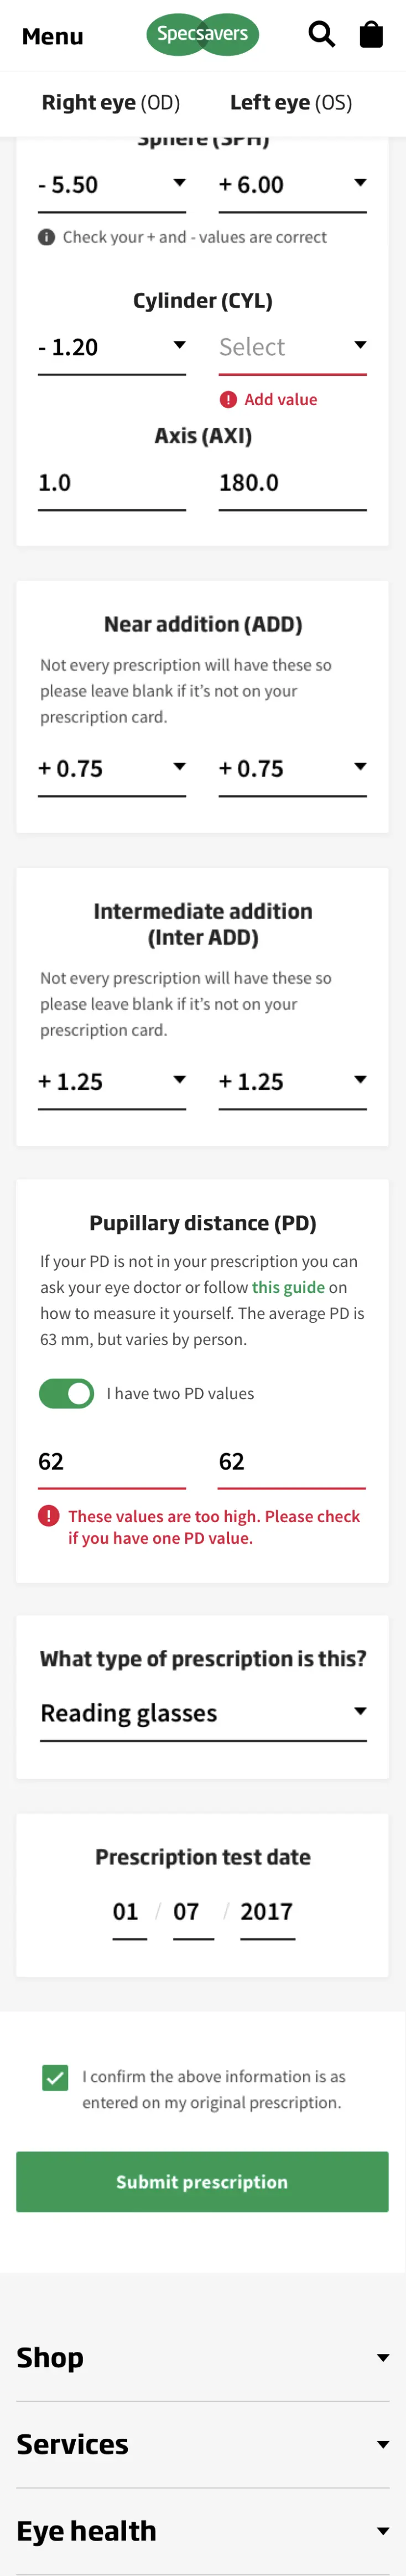Screen dimensions: 406x2576
Task: Open the right eye Sphere -5.50 dropdown
Action: (x=112, y=186)
